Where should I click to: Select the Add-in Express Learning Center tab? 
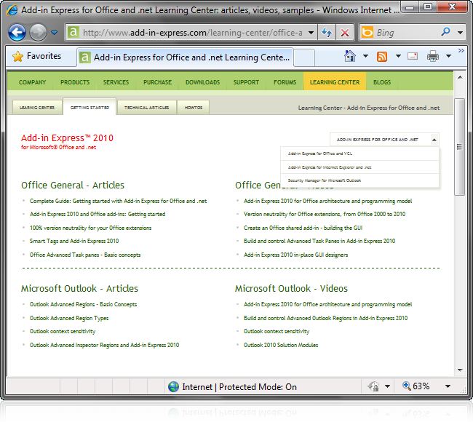(x=185, y=57)
